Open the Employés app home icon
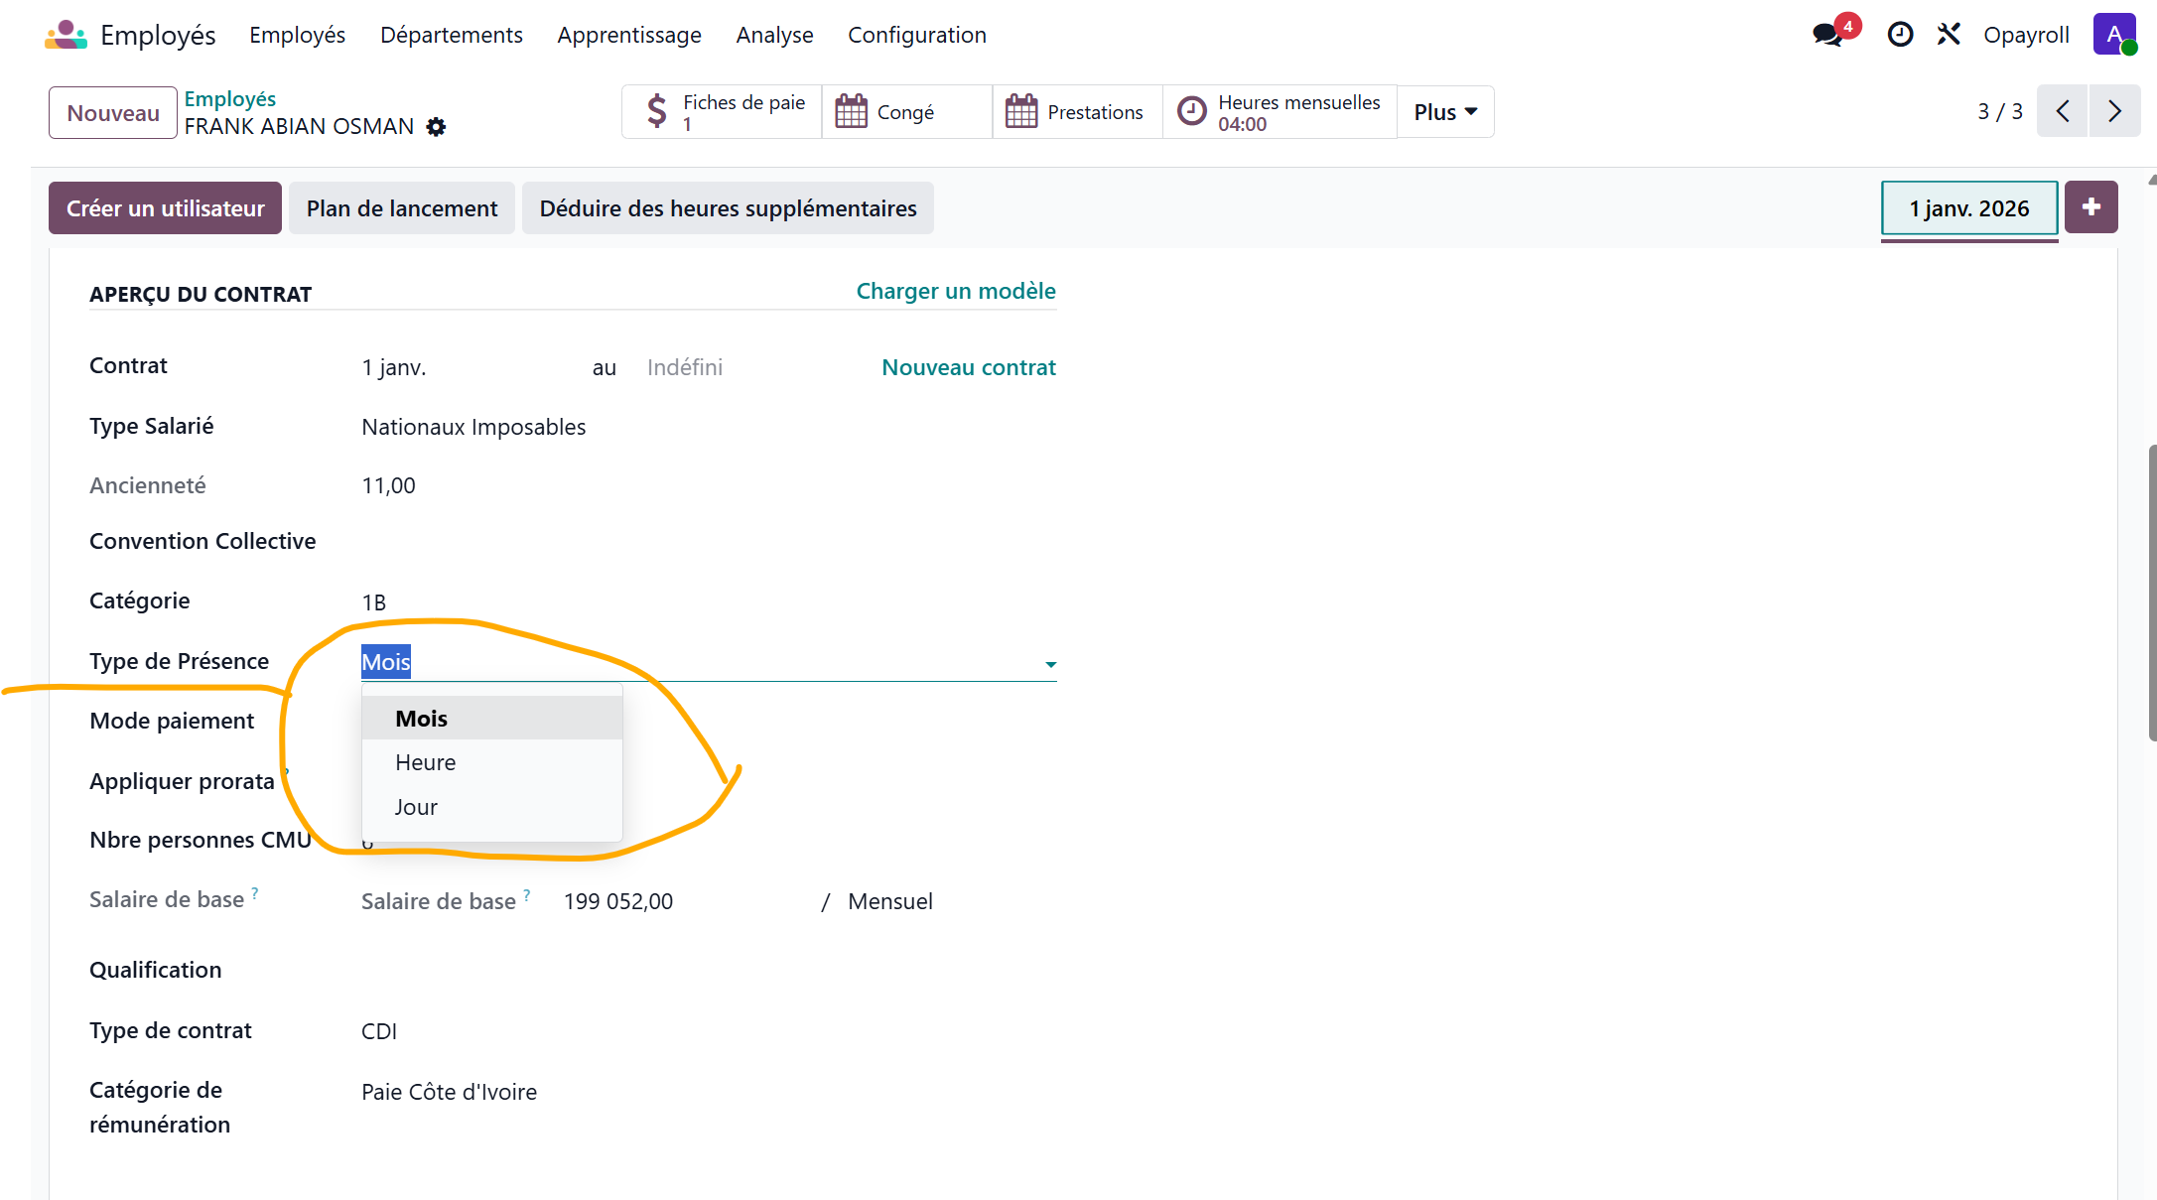 click(66, 35)
